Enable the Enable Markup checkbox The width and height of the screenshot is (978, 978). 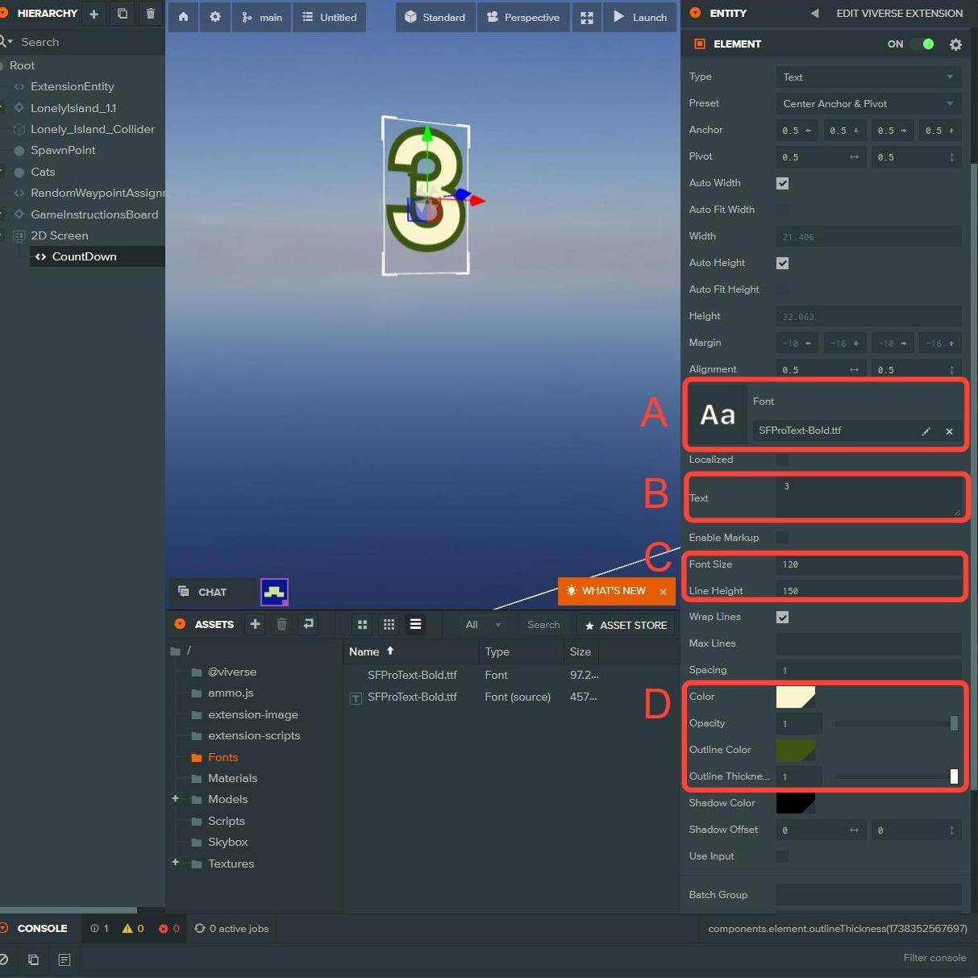(x=782, y=538)
